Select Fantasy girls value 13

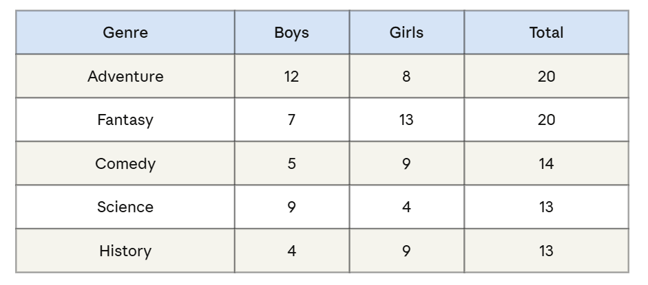coord(407,120)
